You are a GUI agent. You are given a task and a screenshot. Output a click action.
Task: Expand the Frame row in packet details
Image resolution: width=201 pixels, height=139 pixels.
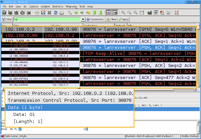tap(3, 94)
